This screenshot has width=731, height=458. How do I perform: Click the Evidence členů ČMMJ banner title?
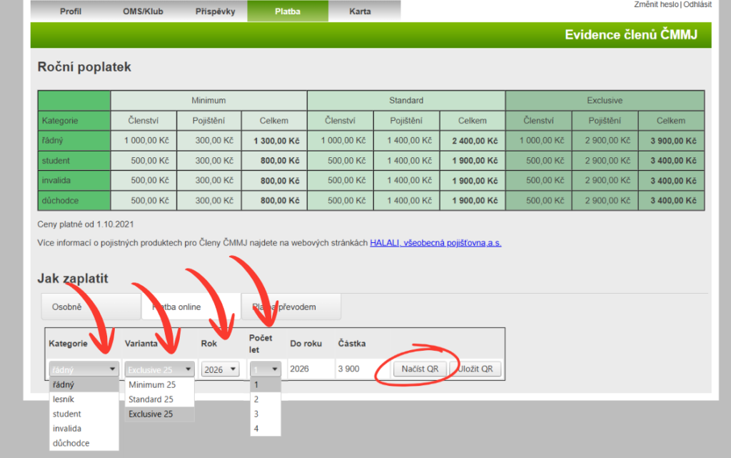pyautogui.click(x=631, y=35)
